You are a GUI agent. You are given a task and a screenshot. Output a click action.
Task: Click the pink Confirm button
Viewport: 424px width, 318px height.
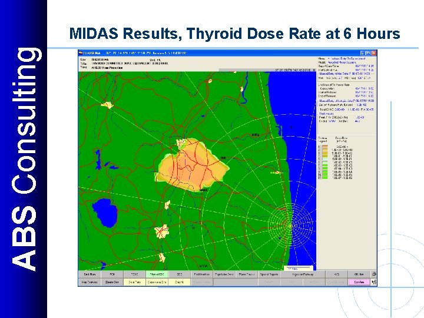coord(359,282)
